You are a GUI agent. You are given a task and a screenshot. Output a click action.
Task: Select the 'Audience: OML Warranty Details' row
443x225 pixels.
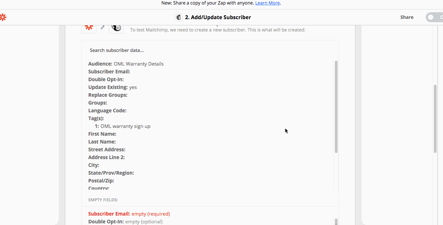(x=126, y=64)
